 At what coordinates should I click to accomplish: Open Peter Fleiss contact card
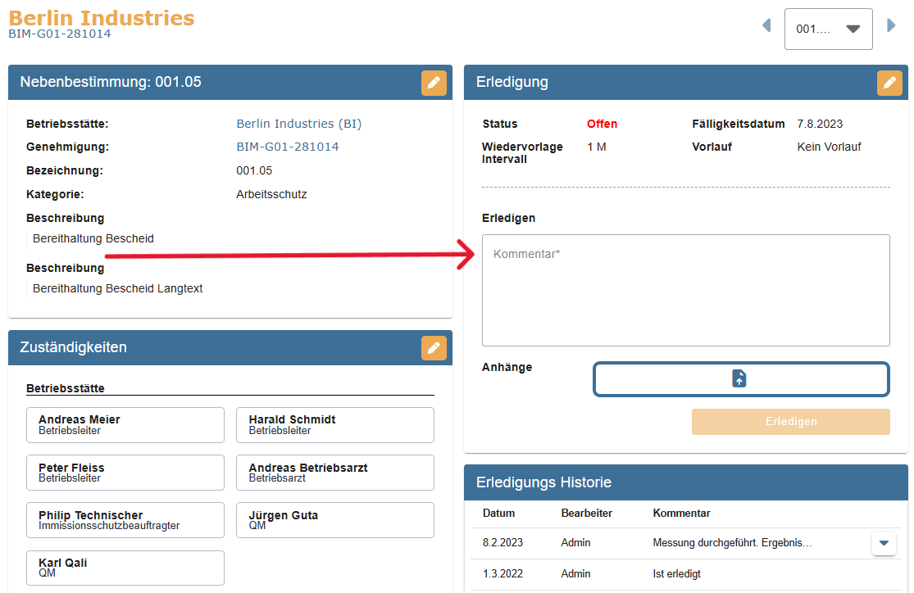[125, 473]
